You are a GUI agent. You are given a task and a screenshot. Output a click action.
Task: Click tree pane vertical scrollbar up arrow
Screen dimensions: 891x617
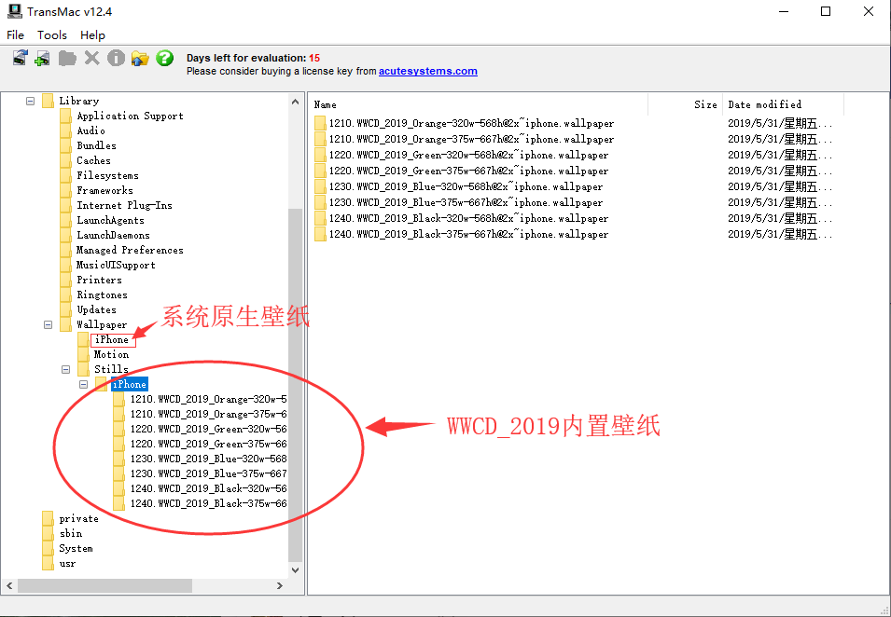tap(295, 103)
